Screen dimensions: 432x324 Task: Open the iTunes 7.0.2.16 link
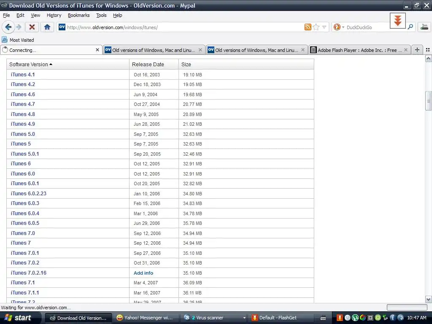[28, 273]
